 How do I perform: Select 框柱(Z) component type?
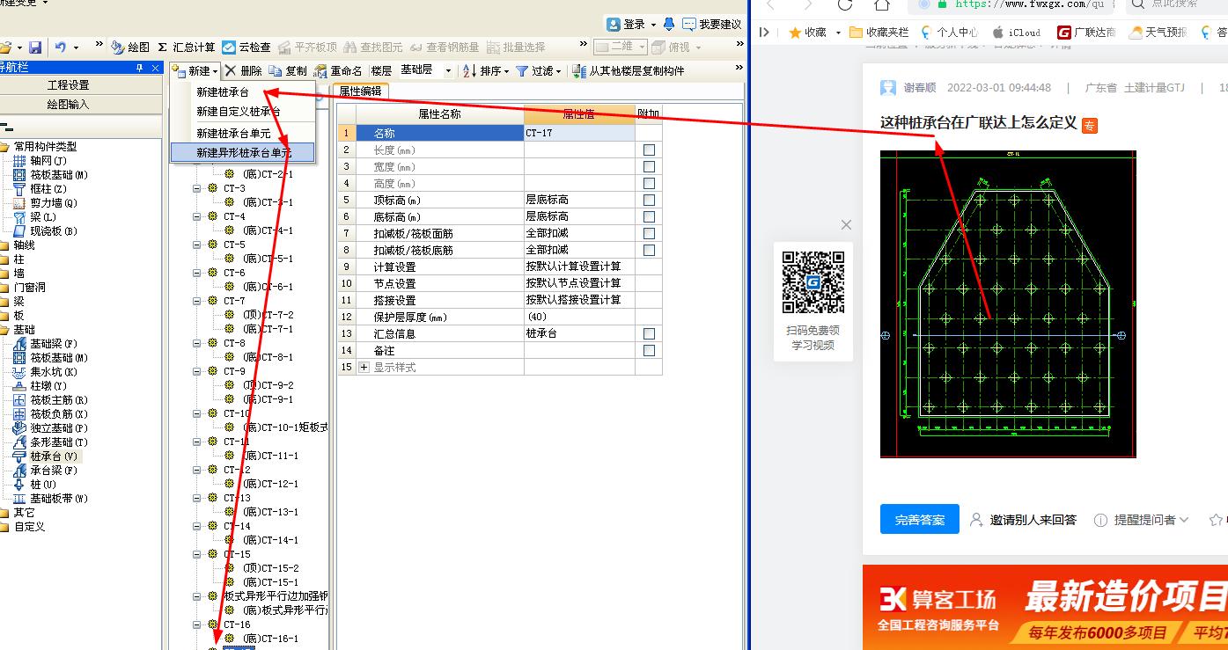[40, 189]
